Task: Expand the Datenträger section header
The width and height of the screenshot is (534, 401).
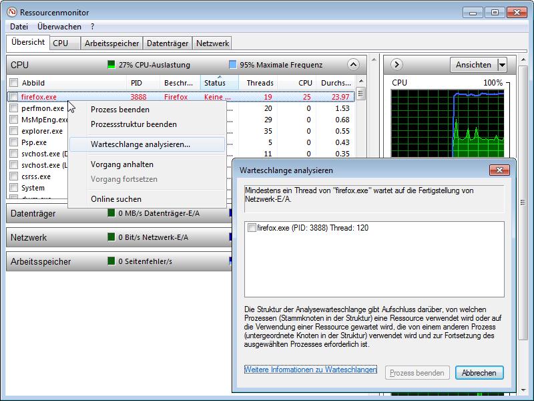Action: tap(33, 214)
